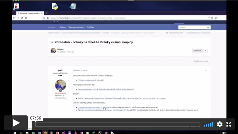Open the Python file icon on desktop
The width and height of the screenshot is (238, 134).
coord(55,7)
